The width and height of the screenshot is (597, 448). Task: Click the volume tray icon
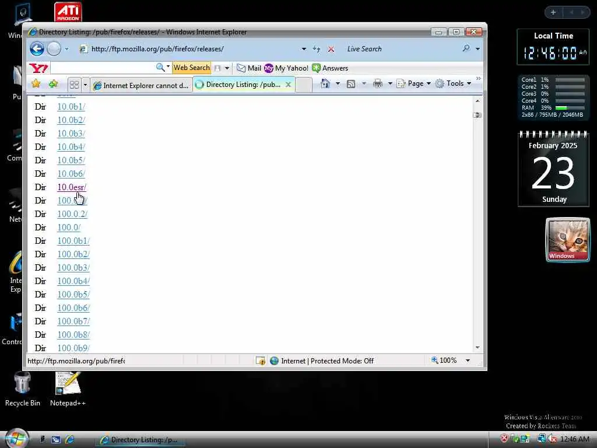tap(552, 439)
